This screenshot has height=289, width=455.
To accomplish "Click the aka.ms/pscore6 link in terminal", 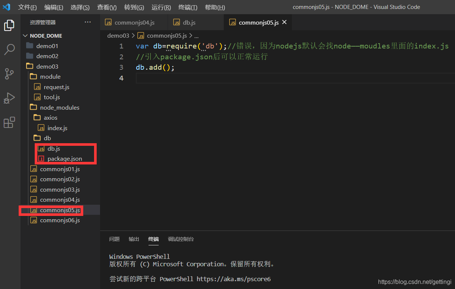I will point(234,279).
